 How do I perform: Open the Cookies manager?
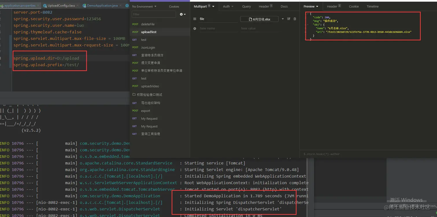[x=174, y=6]
